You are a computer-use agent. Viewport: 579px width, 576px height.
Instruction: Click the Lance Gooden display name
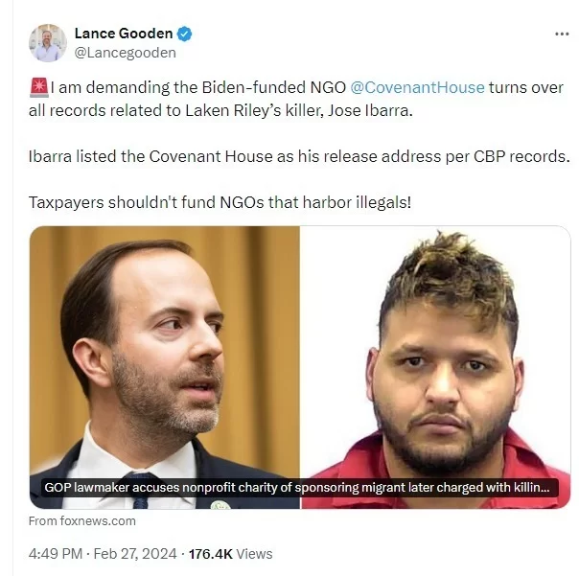(x=124, y=34)
